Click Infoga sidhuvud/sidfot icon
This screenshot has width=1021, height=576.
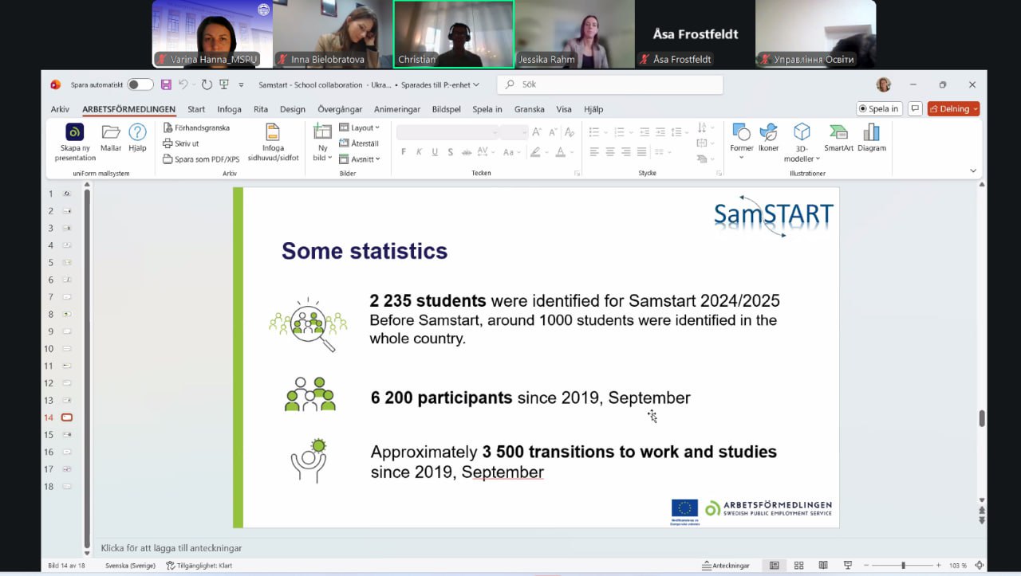coord(273,133)
